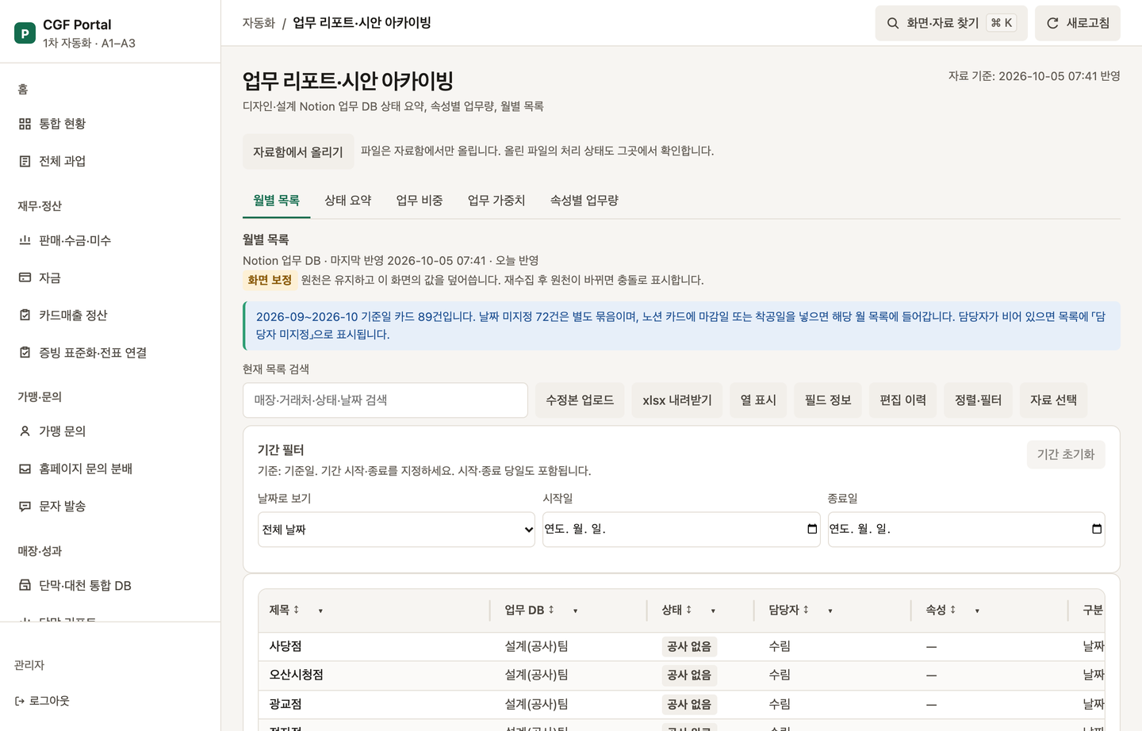Image resolution: width=1142 pixels, height=731 pixels.
Task: Click 구분 column header
Action: tap(1093, 610)
